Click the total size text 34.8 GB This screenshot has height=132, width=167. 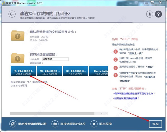click(x=43, y=40)
